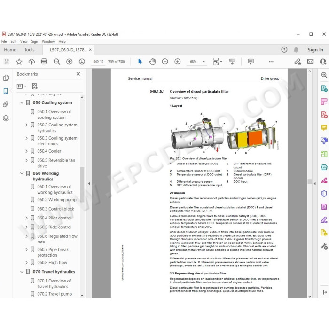The image size is (329, 329).
Task: Go to the previous page with the up arrow
Action: (69, 62)
